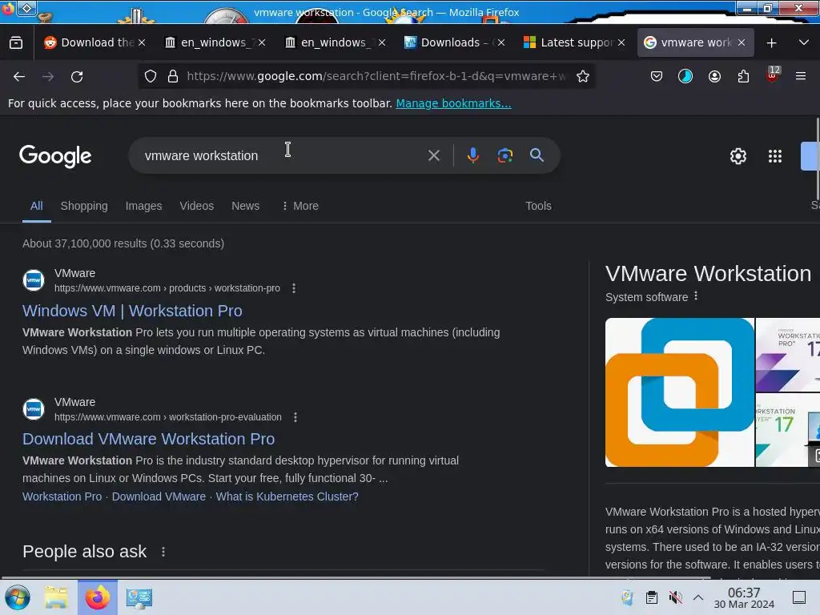Open the search Tools options
This screenshot has width=820, height=615.
[x=538, y=206]
